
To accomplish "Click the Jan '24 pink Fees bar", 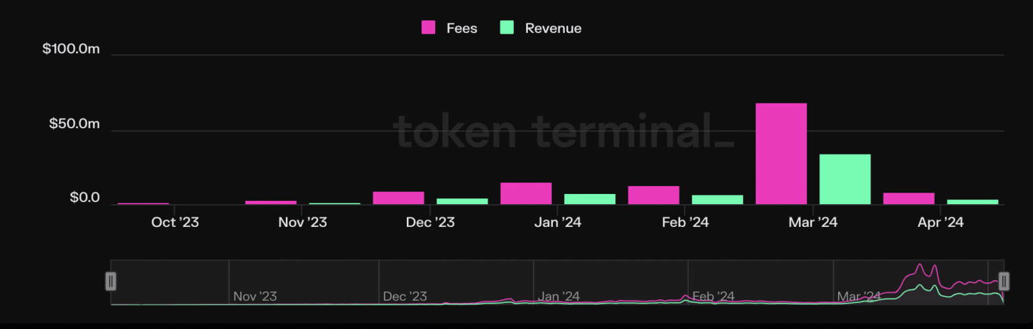I will (x=526, y=193).
